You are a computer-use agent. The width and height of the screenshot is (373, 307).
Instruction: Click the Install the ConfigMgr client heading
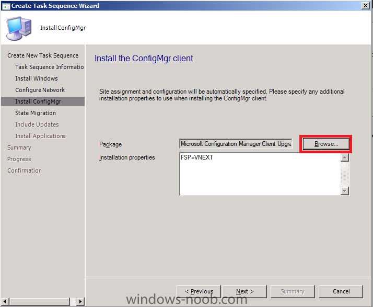coord(144,59)
